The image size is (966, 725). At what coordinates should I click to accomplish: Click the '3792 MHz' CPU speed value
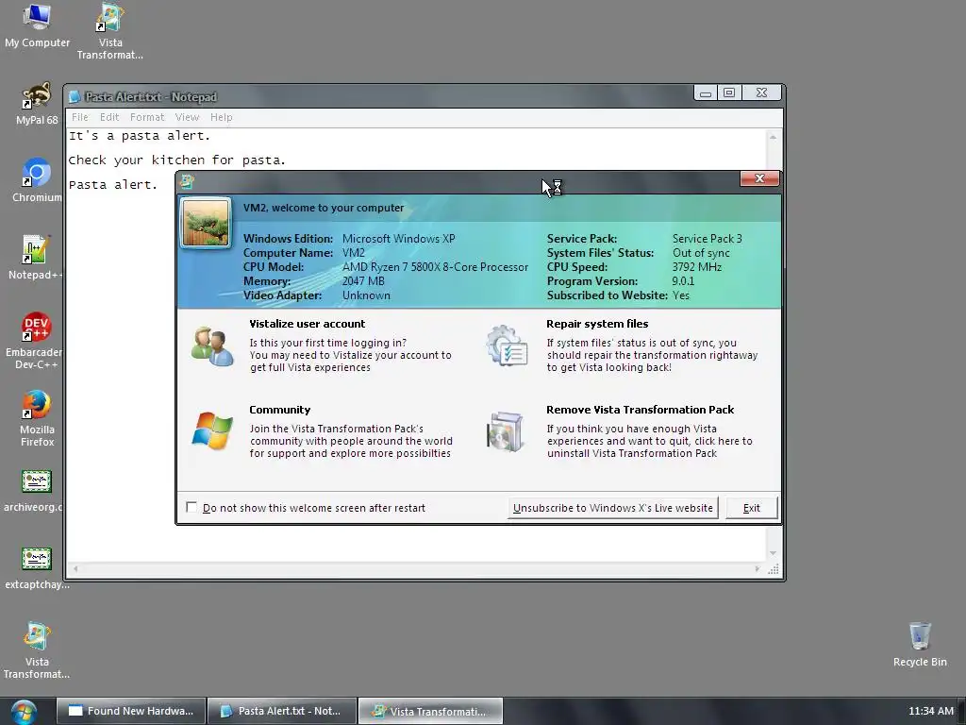[x=697, y=267]
